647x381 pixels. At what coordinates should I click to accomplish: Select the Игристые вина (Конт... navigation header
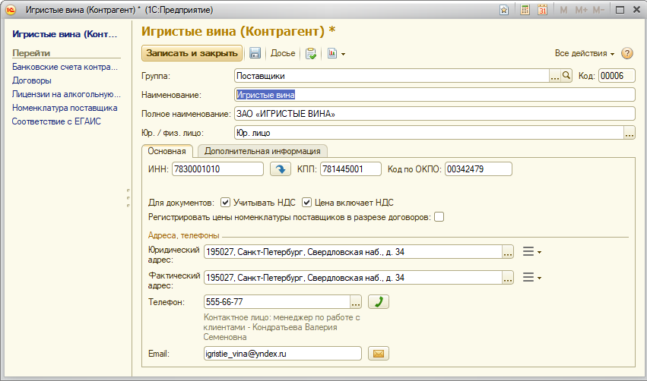(65, 34)
